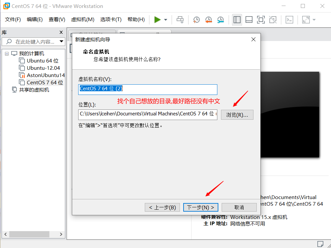Image resolution: width=331 pixels, height=248 pixels.
Task: Open the 帮助(H) menu
Action: tap(136, 20)
